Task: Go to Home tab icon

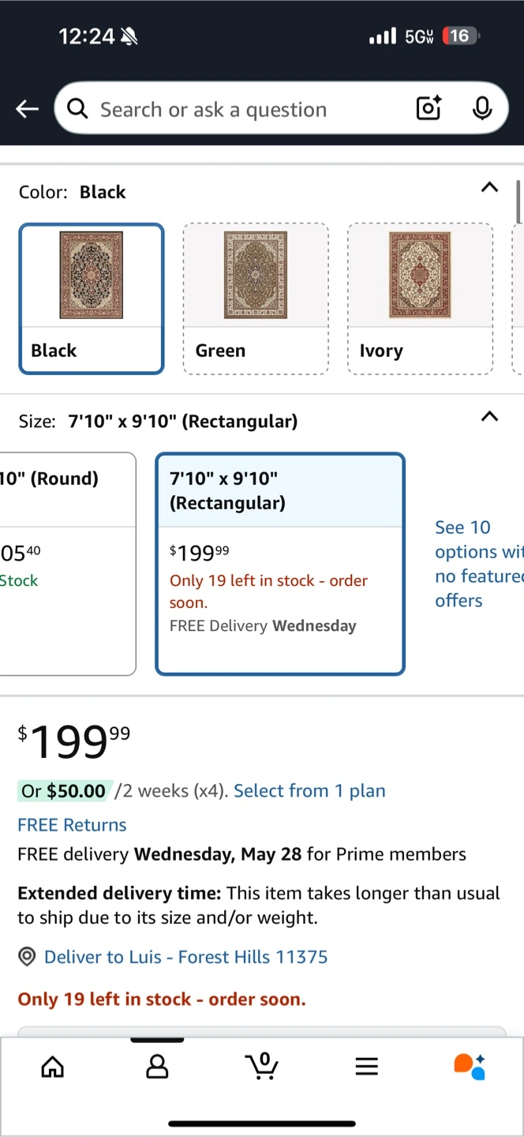Action: pyautogui.click(x=53, y=1067)
